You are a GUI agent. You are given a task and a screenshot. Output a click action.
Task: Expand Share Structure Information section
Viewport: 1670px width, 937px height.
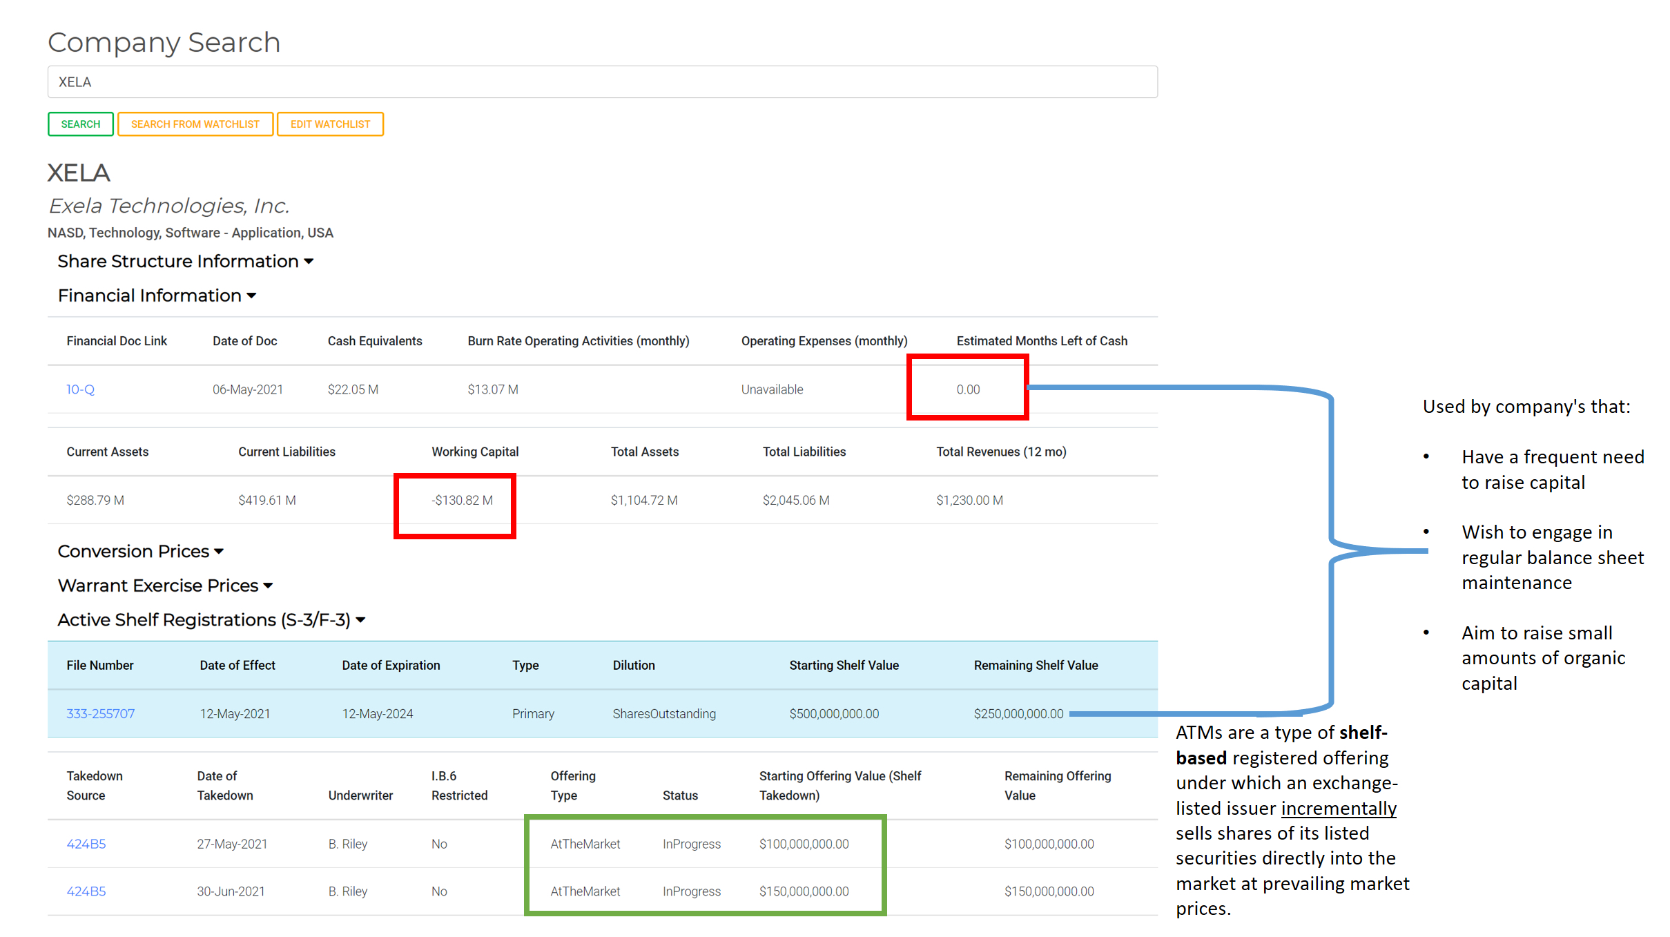pyautogui.click(x=185, y=261)
